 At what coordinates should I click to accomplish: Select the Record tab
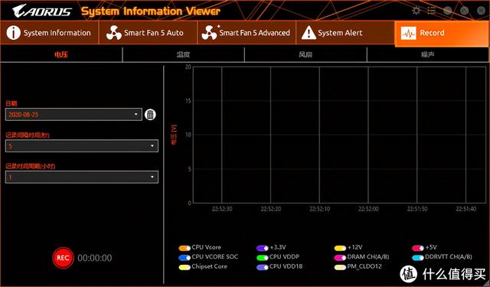442,33
